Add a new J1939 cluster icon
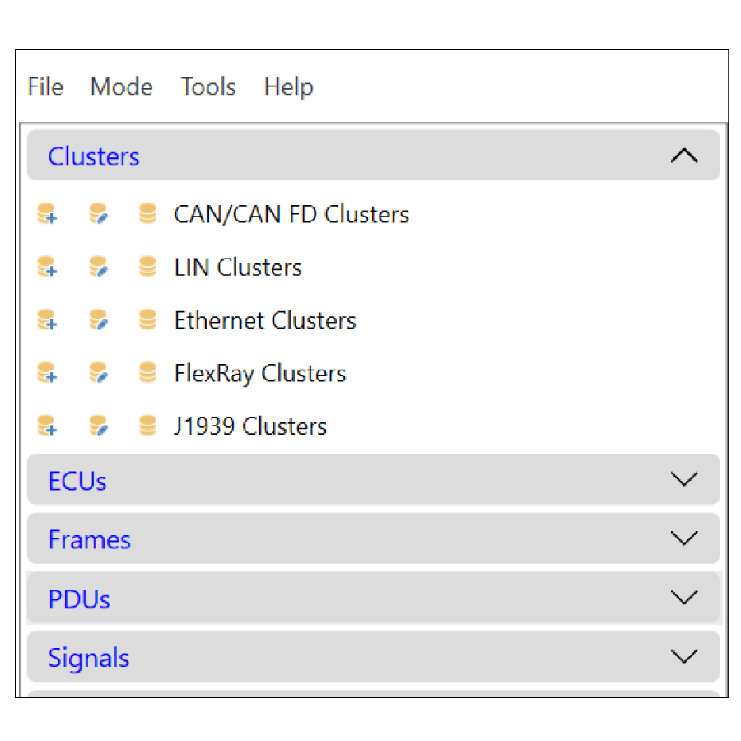This screenshot has width=741, height=741. [47, 426]
